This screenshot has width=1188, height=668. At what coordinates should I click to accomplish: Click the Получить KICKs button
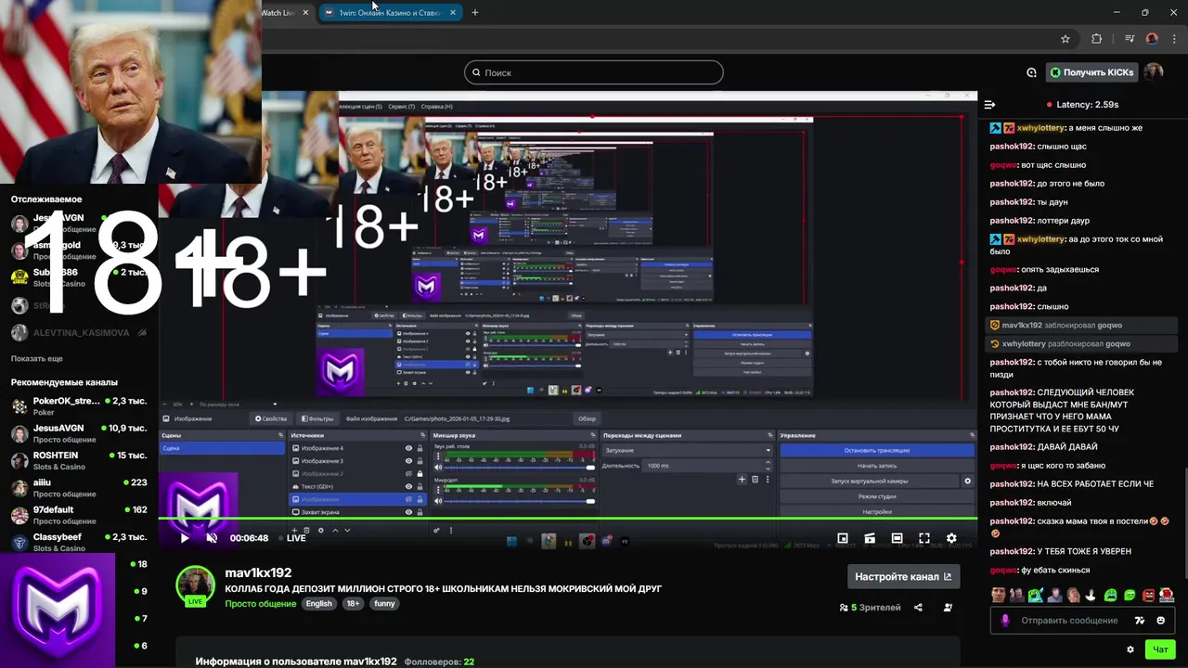click(x=1091, y=72)
